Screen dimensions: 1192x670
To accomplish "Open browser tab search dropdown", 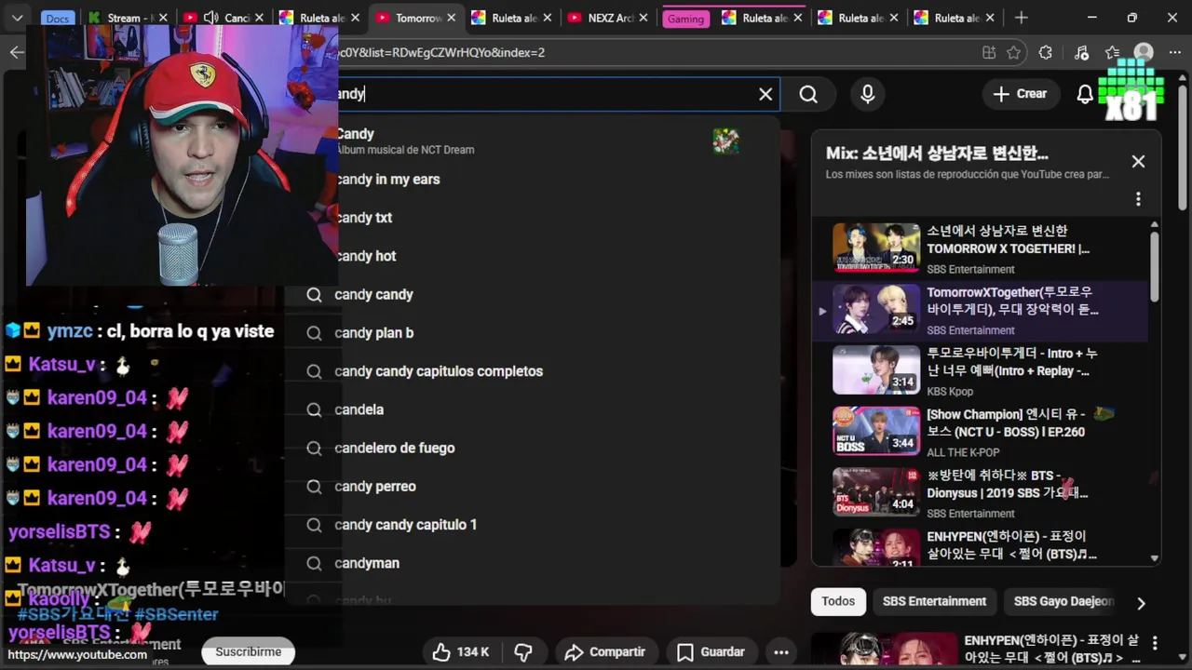I will (x=17, y=18).
